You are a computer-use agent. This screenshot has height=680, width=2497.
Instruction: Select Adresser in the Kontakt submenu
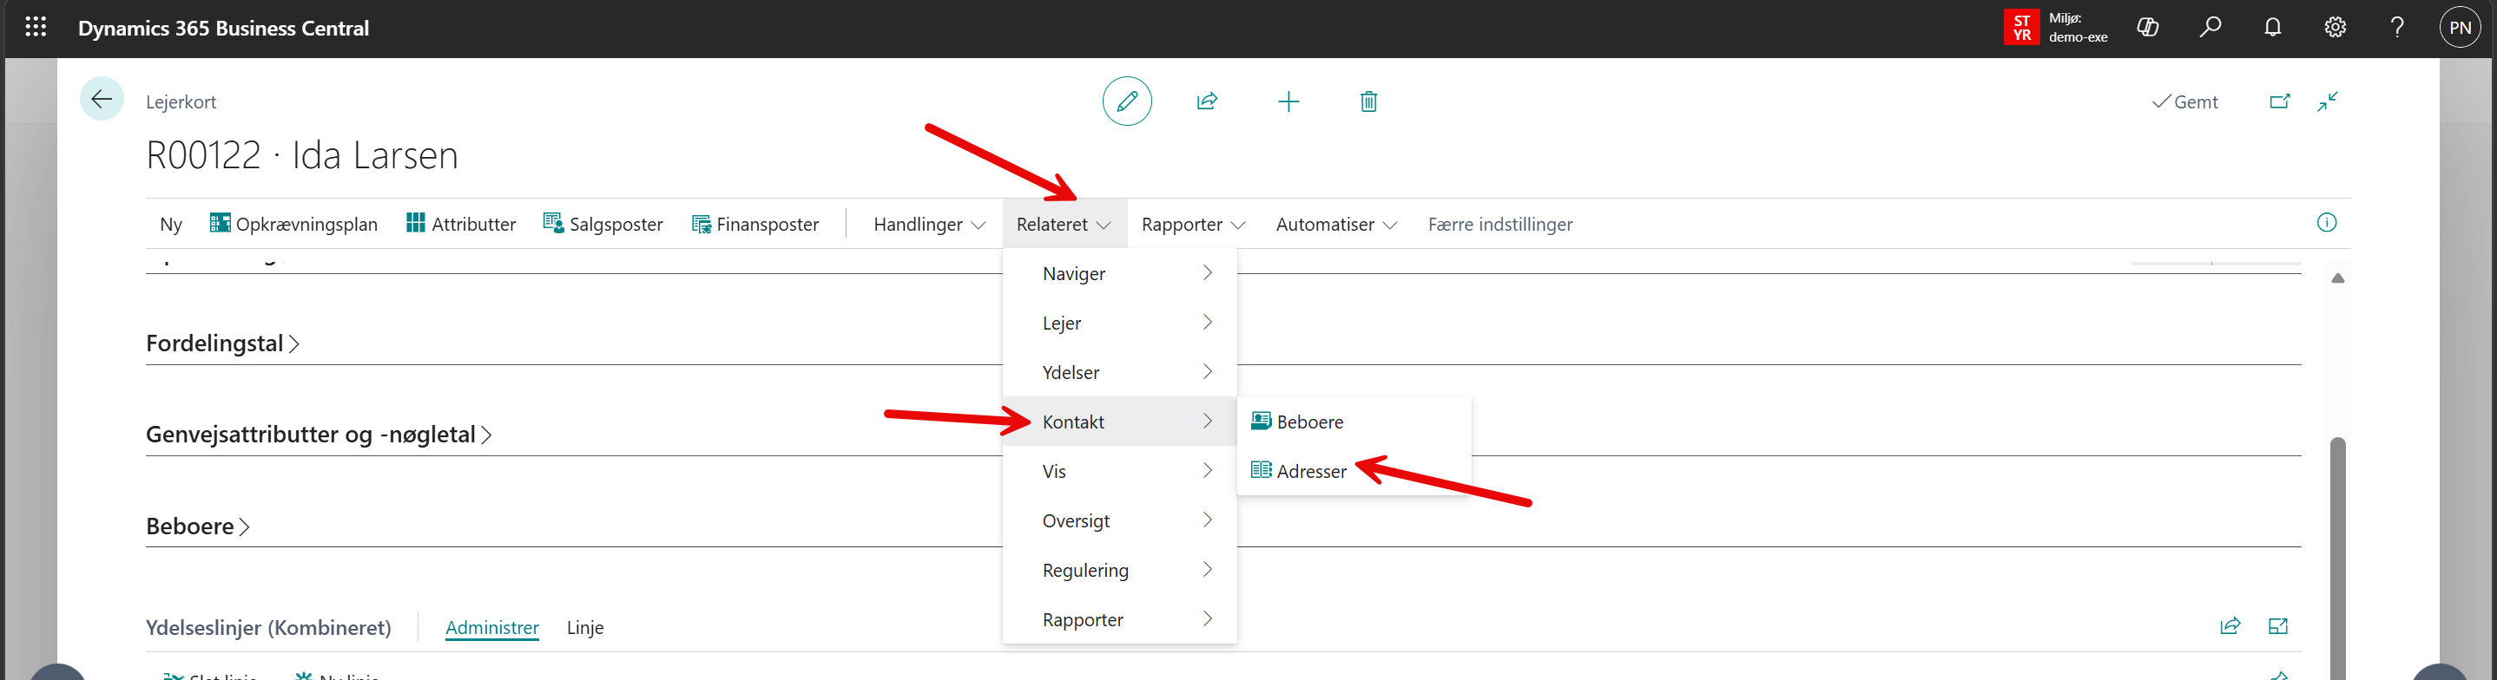click(1310, 472)
